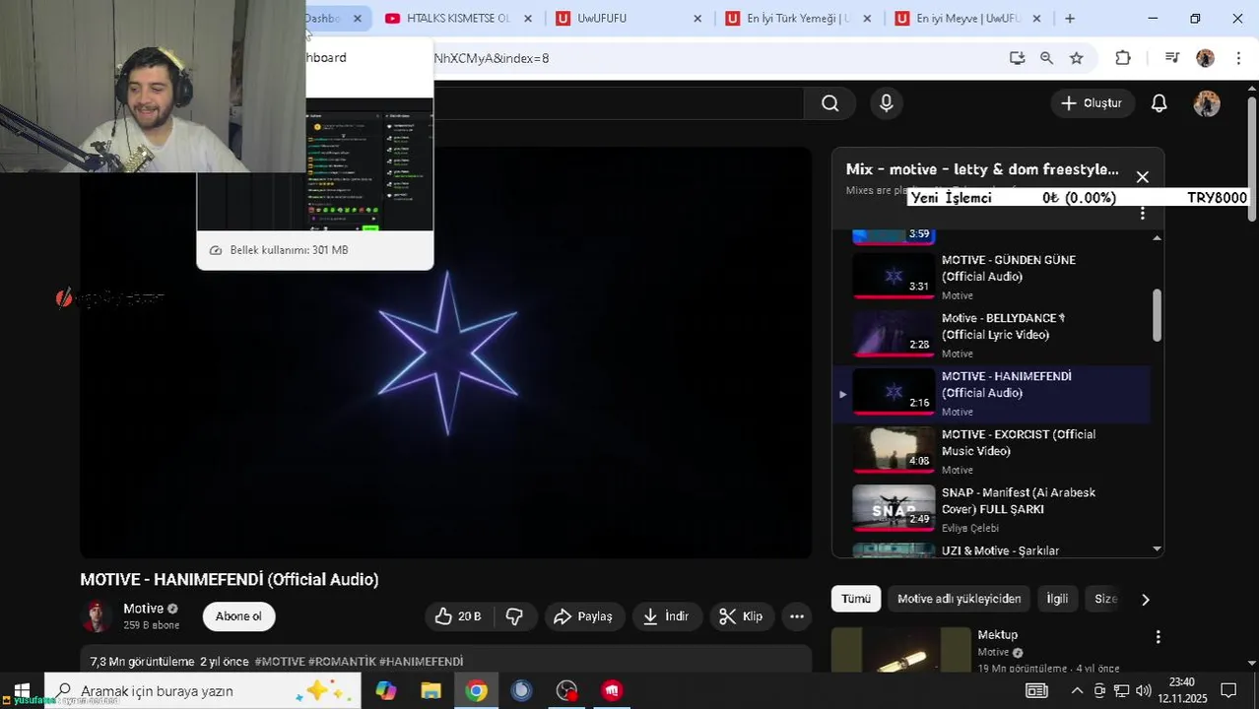Open Chrome extensions puzzle icon

tap(1123, 58)
